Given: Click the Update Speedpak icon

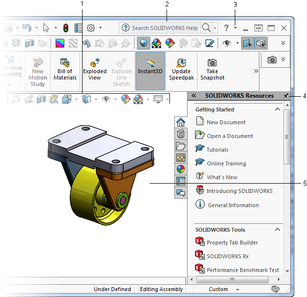Looking at the screenshot, I should tap(180, 68).
